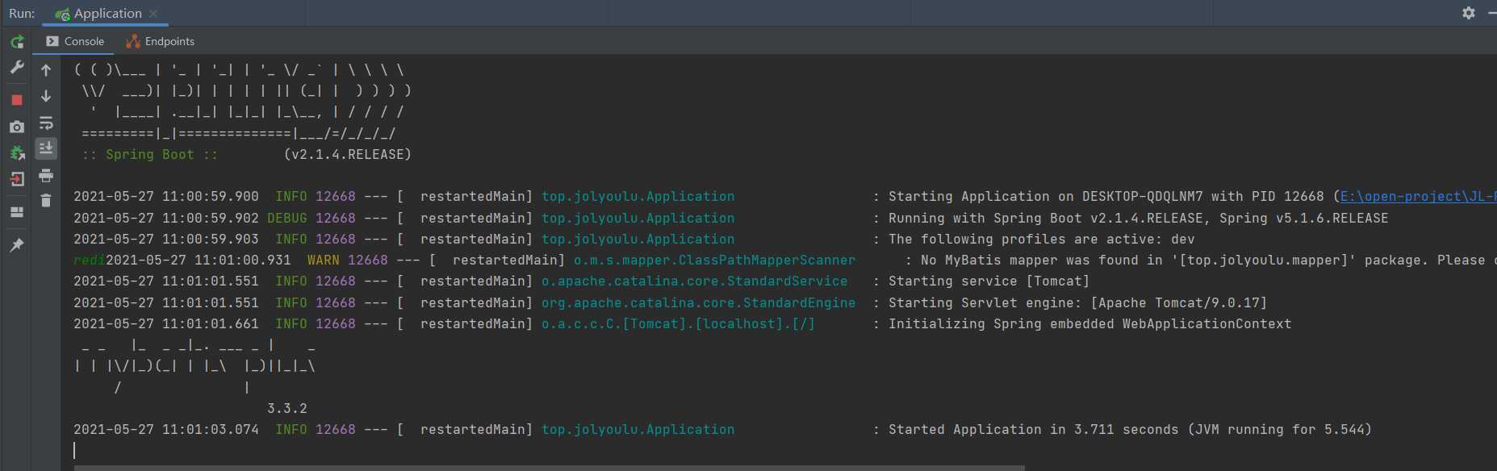Click the '(v2.1.4.RELEASE)' version text

pos(348,155)
